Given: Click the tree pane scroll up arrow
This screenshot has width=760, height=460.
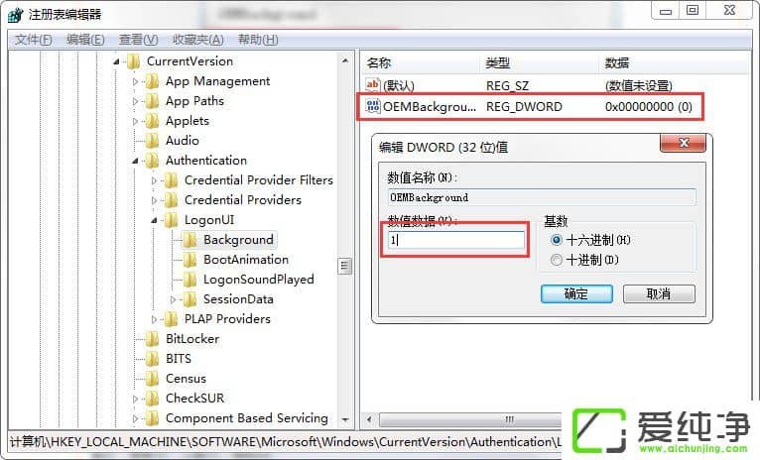Looking at the screenshot, I should [345, 61].
